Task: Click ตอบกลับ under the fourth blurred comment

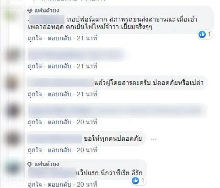Action: point(59,122)
